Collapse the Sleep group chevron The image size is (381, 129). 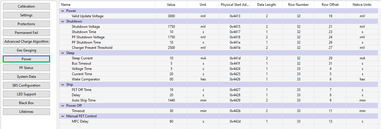pyautogui.click(x=62, y=53)
